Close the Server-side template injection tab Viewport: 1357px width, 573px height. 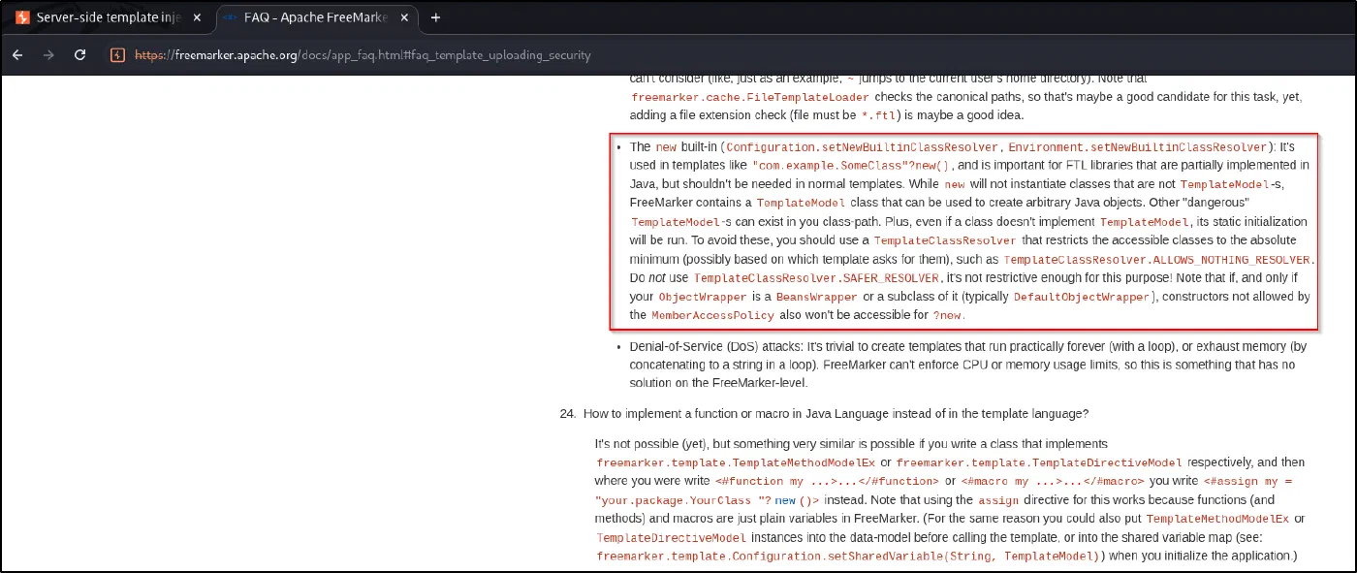[x=199, y=17]
